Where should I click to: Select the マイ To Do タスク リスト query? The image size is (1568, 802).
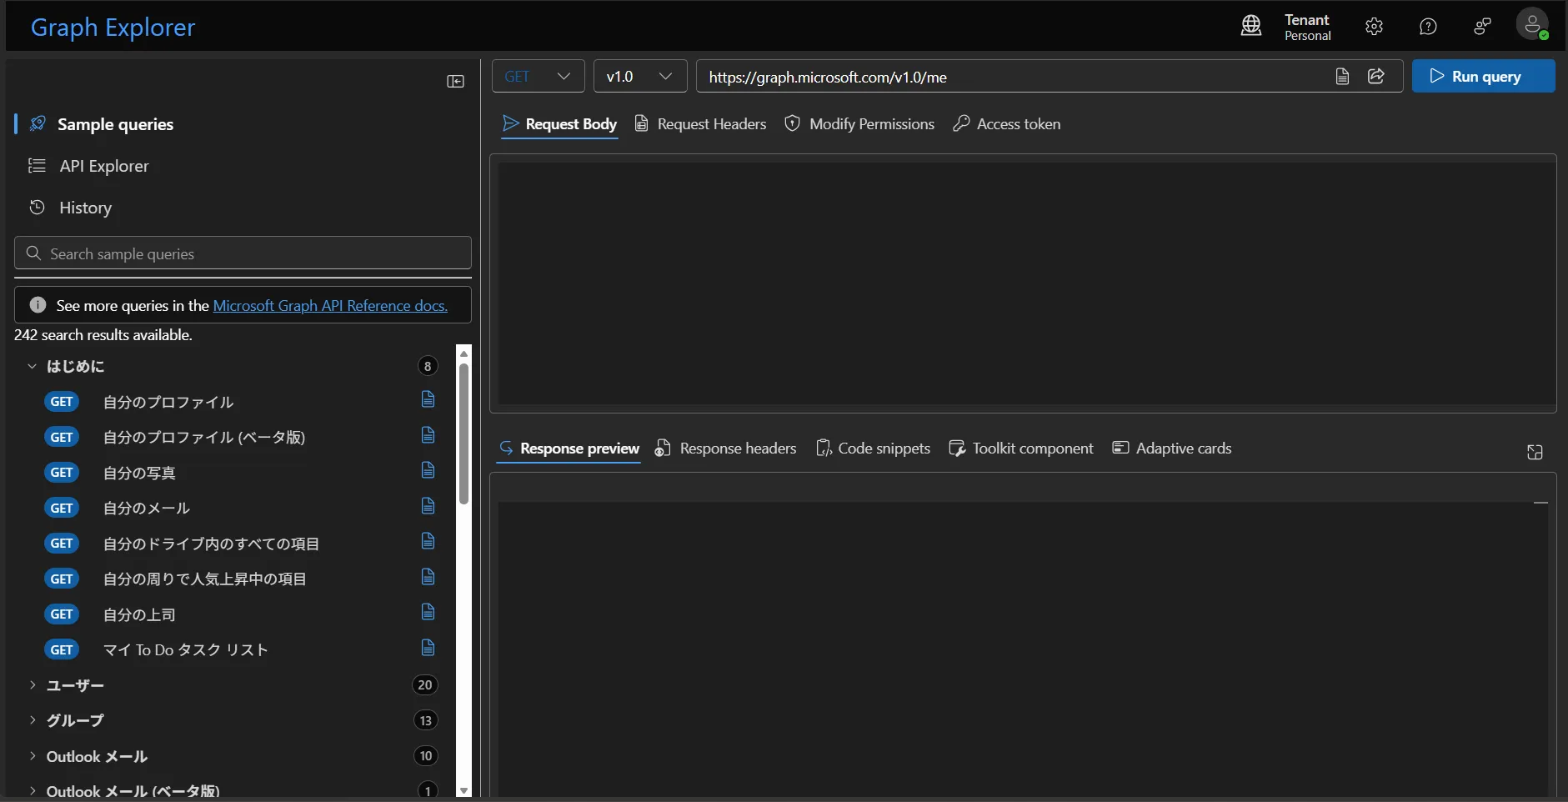point(185,650)
